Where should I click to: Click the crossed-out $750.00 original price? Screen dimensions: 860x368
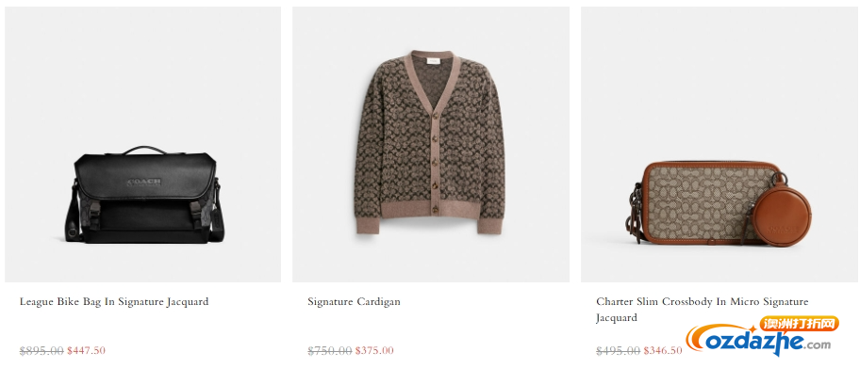tap(330, 350)
